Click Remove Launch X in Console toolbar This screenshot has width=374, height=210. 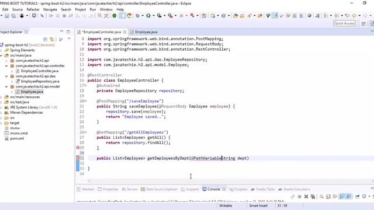tap(306, 197)
